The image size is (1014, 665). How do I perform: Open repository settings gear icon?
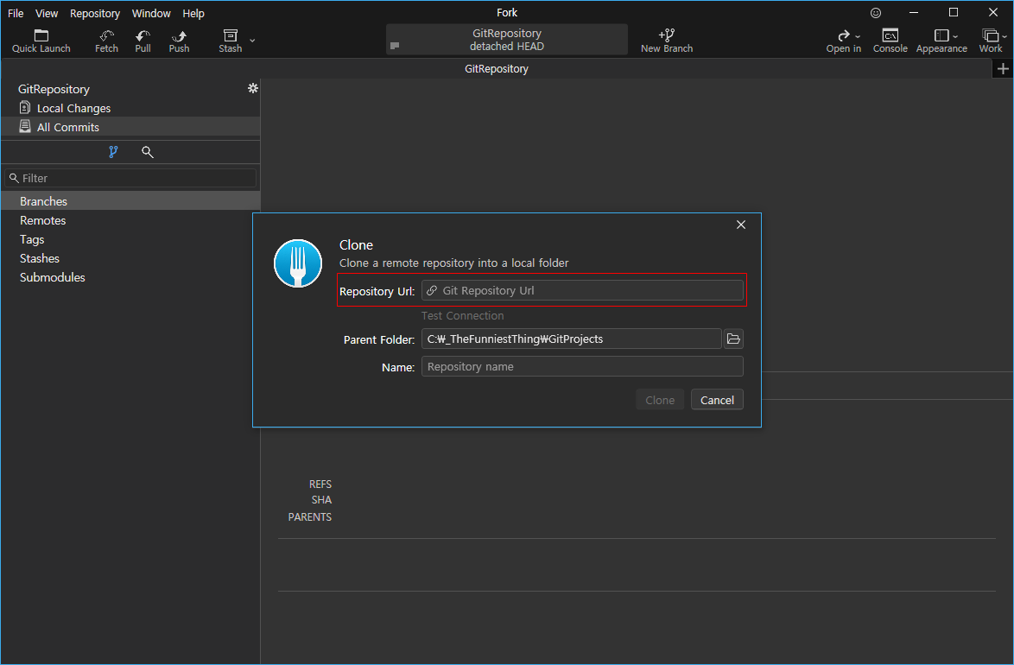click(x=253, y=88)
